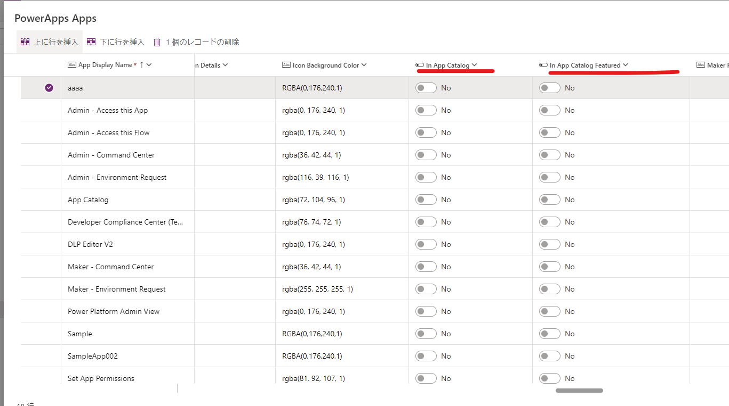Click the text type icon beside App Display Name
This screenshot has height=406, width=729.
(x=72, y=65)
